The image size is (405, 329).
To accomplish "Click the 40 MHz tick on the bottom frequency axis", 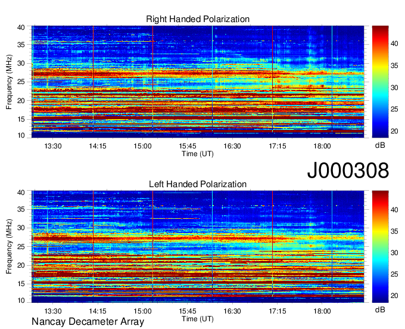I will 21,193.
